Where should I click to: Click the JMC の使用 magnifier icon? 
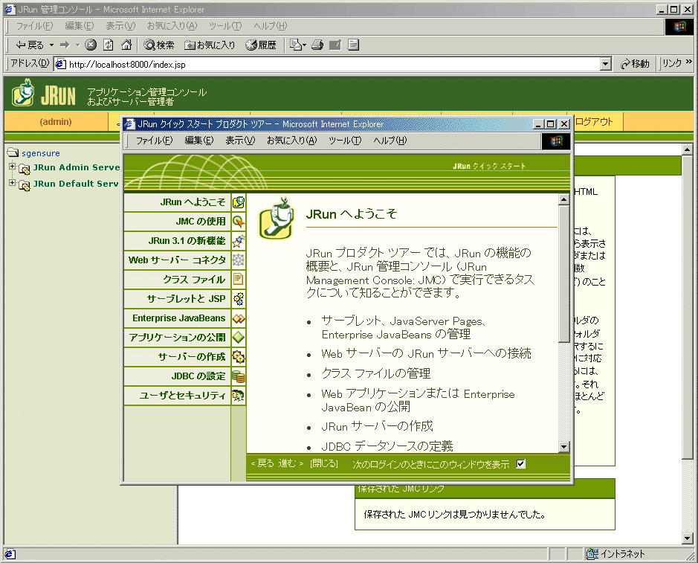click(x=238, y=221)
